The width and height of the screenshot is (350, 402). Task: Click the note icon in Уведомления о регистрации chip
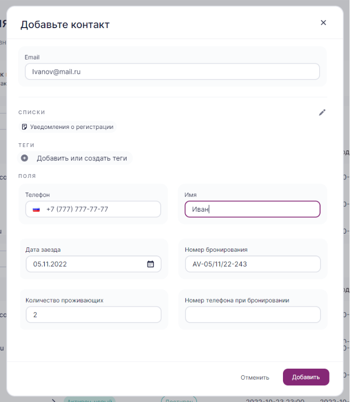(24, 127)
